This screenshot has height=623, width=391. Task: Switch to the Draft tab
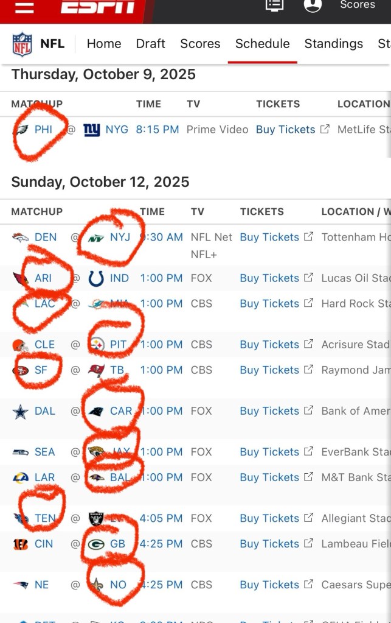point(150,44)
